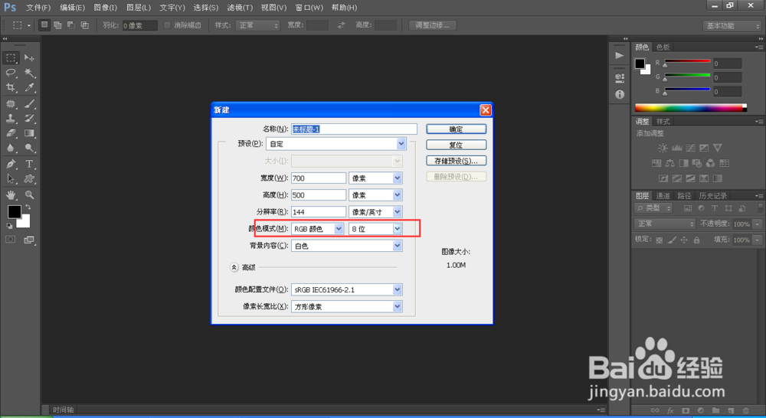Click the info panel icon

(620, 94)
